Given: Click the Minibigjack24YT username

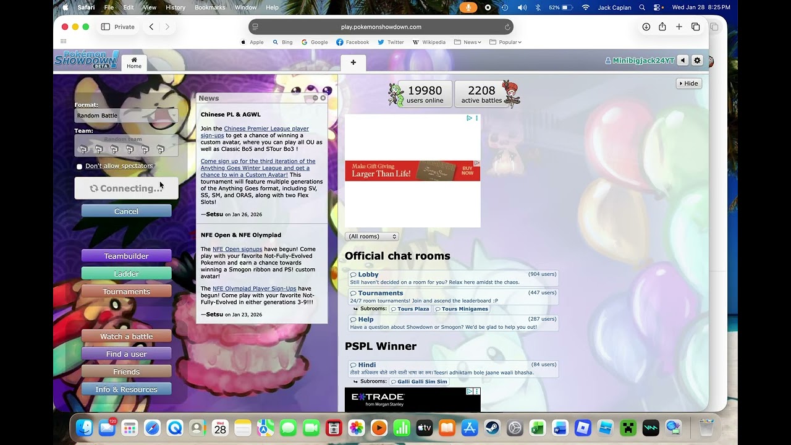Looking at the screenshot, I should click(640, 61).
